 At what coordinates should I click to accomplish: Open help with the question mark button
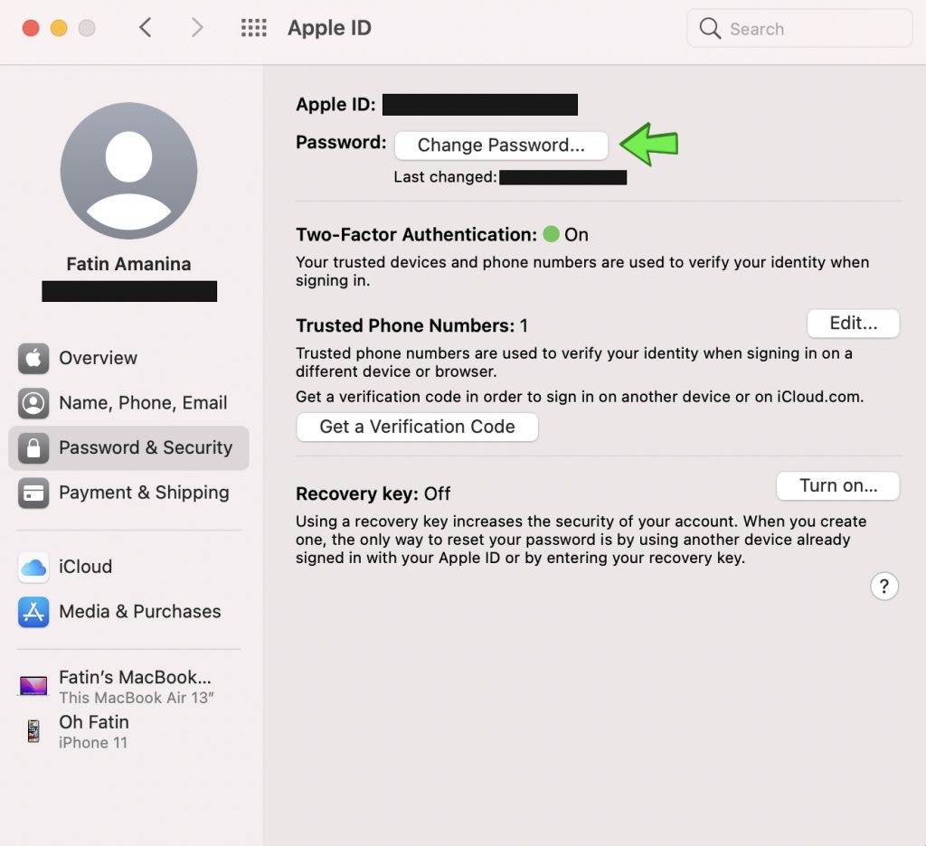(884, 587)
